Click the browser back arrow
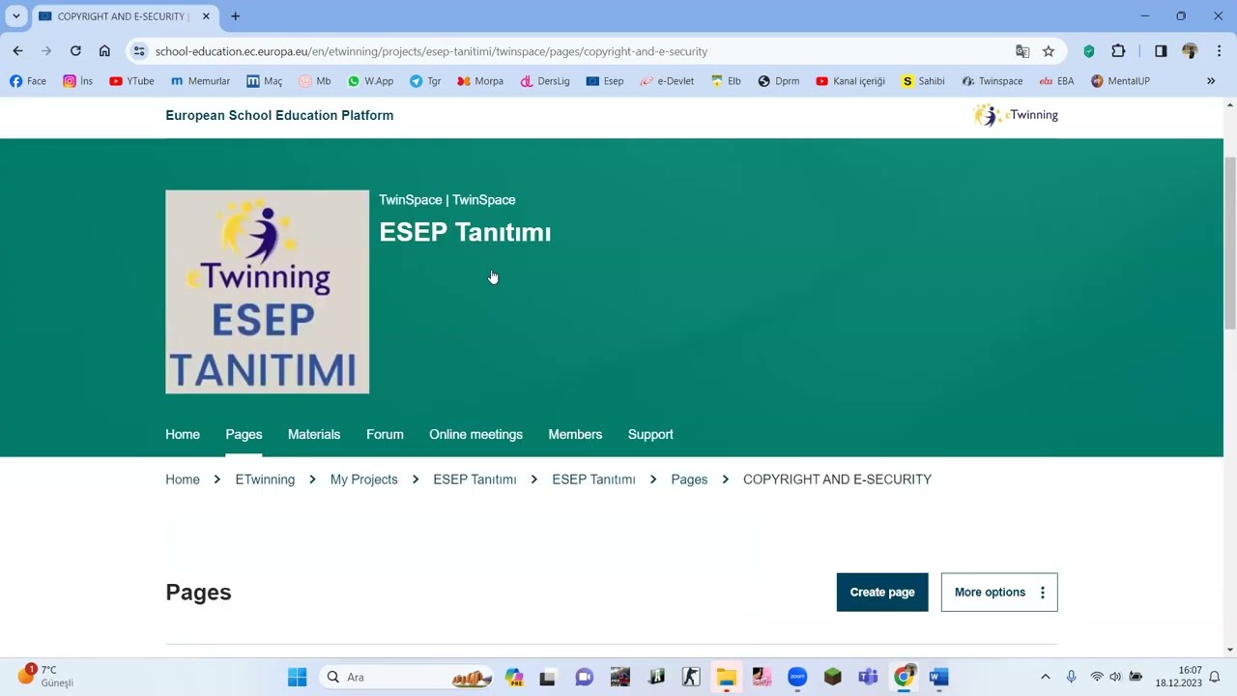The height and width of the screenshot is (696, 1237). coord(17,51)
